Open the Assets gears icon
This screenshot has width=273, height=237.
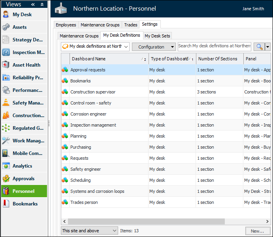pos(6,27)
